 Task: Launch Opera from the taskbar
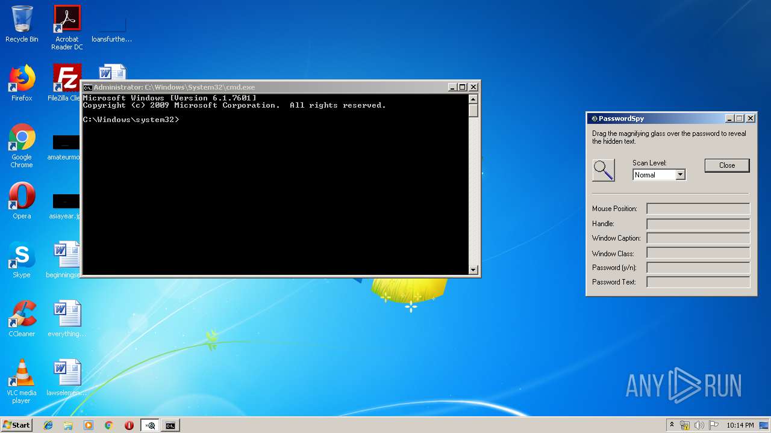tap(129, 425)
